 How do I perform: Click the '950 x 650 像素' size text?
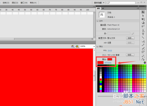113,55
